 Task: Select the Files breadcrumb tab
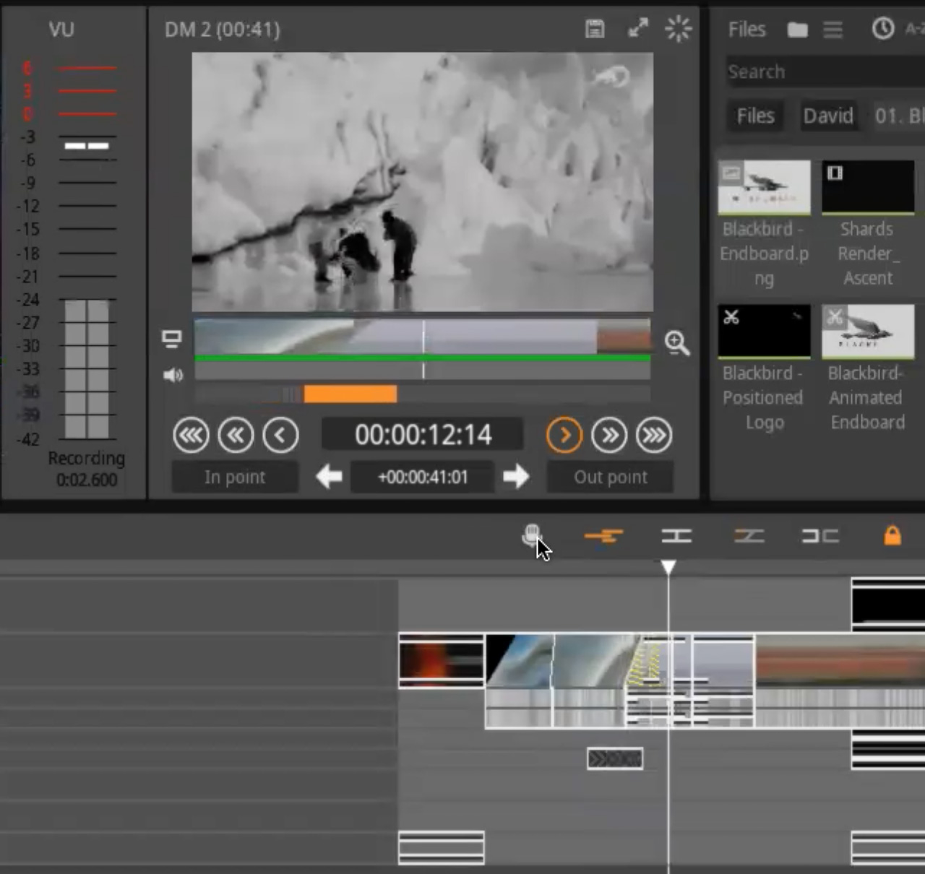755,116
